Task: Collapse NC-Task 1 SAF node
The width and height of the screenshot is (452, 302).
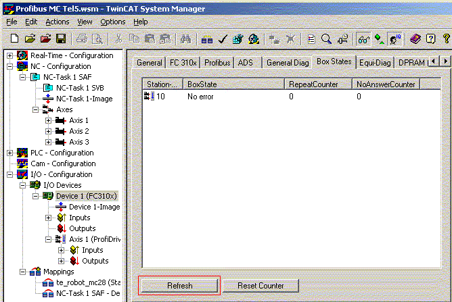Action: 22,77
